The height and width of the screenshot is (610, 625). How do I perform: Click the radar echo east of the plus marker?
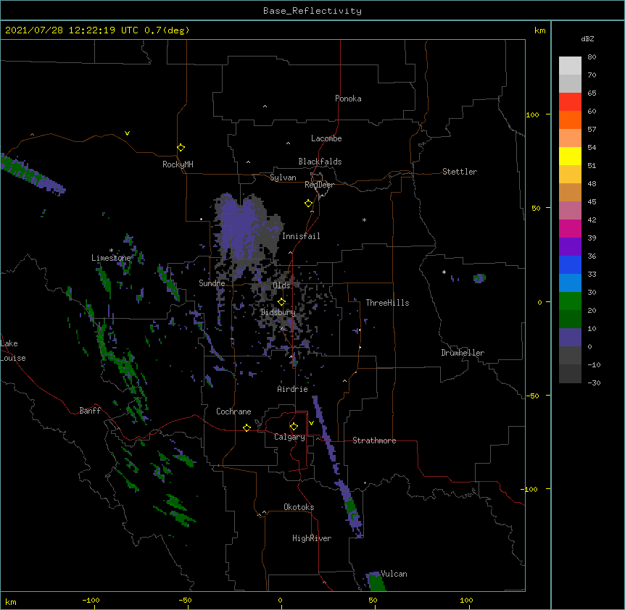click(479, 278)
